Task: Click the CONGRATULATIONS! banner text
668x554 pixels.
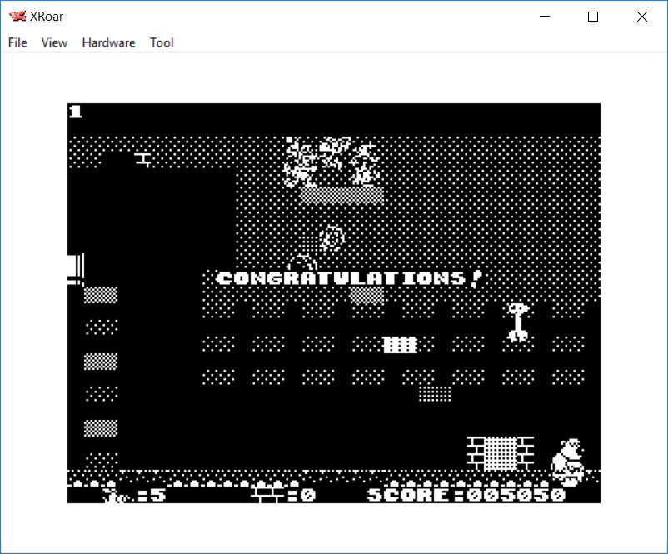Action: [349, 278]
